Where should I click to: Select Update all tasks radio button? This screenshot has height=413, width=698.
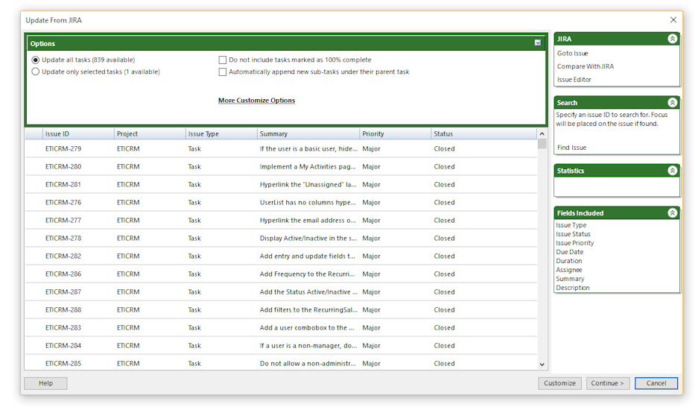click(36, 60)
